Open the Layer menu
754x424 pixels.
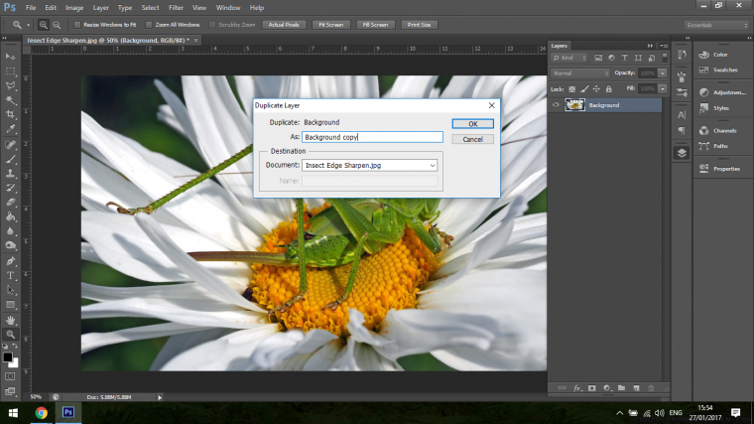100,8
